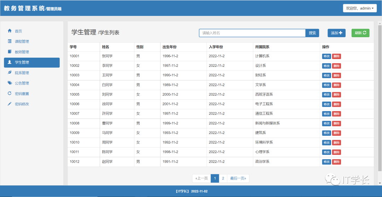Click 修改 for 许同学 row
Image resolution: width=382 pixels, height=197 pixels.
click(326, 114)
